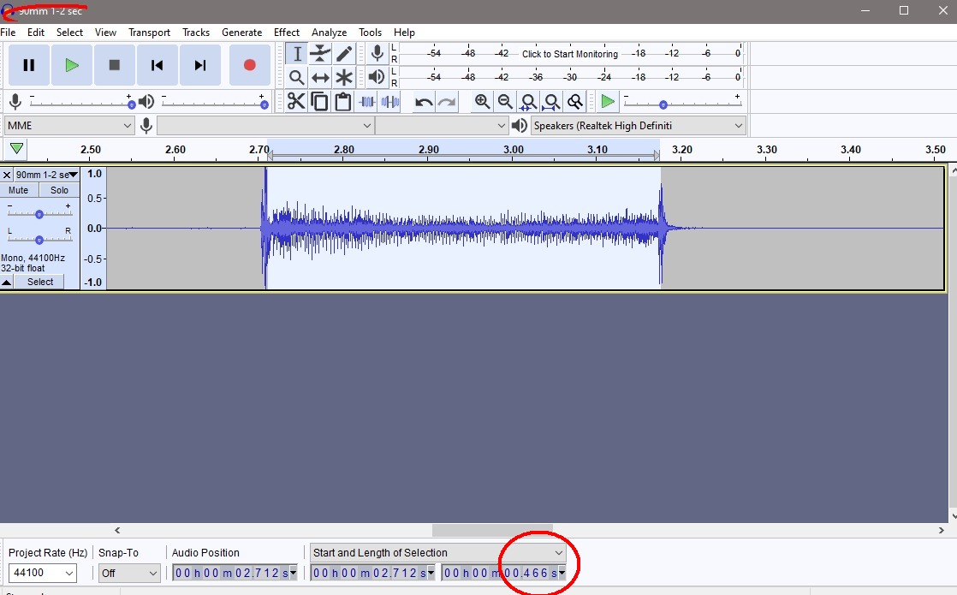Viewport: 957px width, 595px height.
Task: Skip to end of the project
Action: (199, 65)
